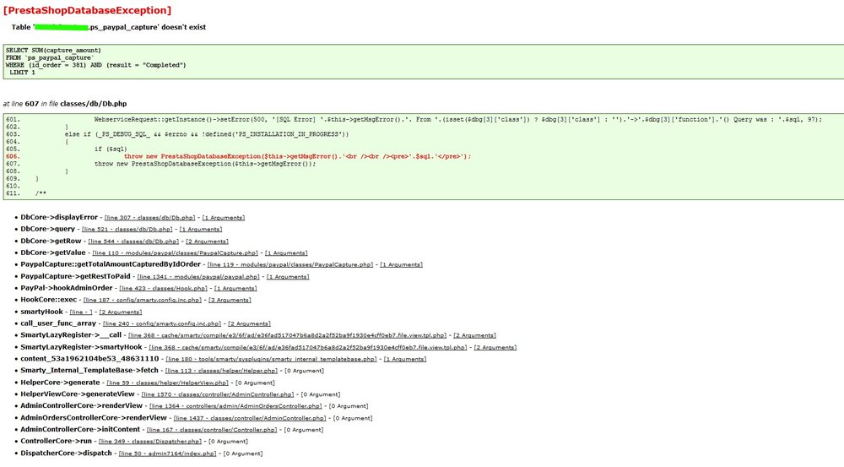The width and height of the screenshot is (844, 467).
Task: Click the call_user_func_array function name
Action: [58, 323]
